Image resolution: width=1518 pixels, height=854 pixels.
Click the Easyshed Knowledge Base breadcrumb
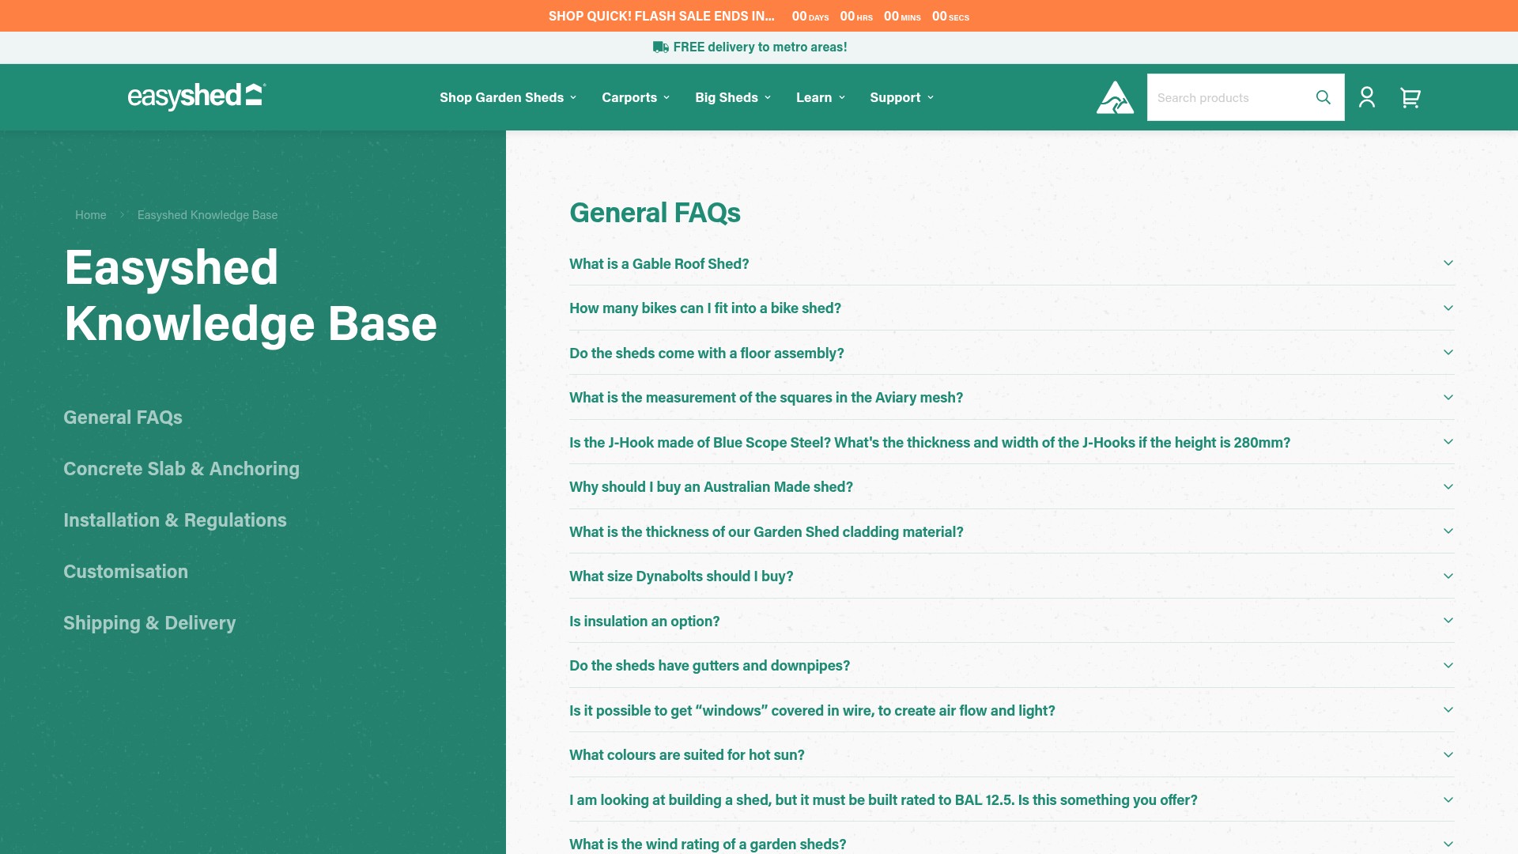(207, 215)
